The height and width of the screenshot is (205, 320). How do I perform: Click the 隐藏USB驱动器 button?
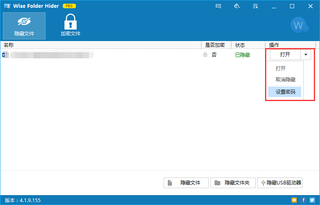click(x=280, y=183)
